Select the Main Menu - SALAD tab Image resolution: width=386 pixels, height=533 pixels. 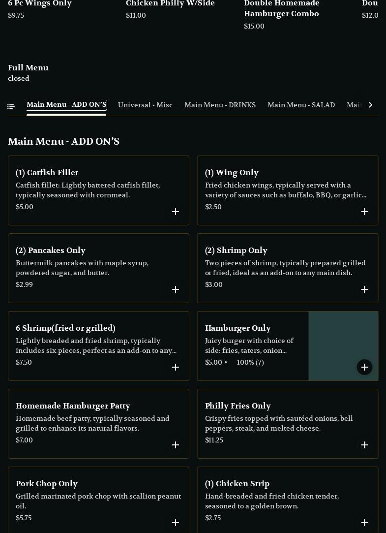point(301,105)
